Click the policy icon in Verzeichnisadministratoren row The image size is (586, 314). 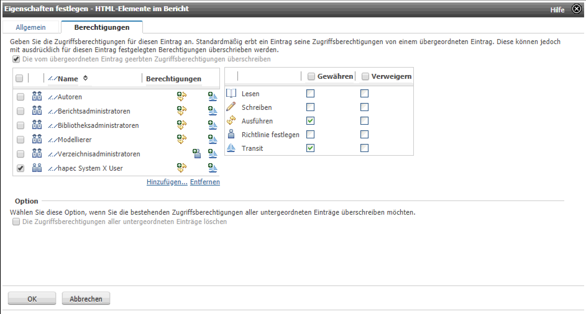pos(197,154)
